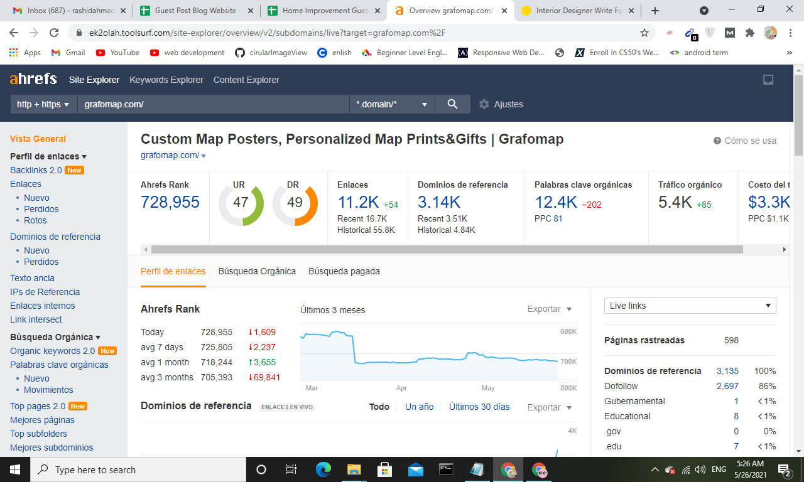Open the chain-link extension with 0 badge
The image size is (804, 482).
[x=690, y=33]
